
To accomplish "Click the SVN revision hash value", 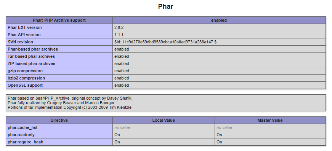I will click(x=165, y=42).
